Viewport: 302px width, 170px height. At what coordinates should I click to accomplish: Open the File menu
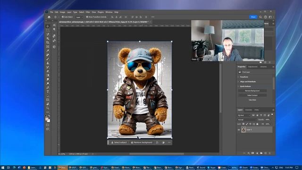51,12
